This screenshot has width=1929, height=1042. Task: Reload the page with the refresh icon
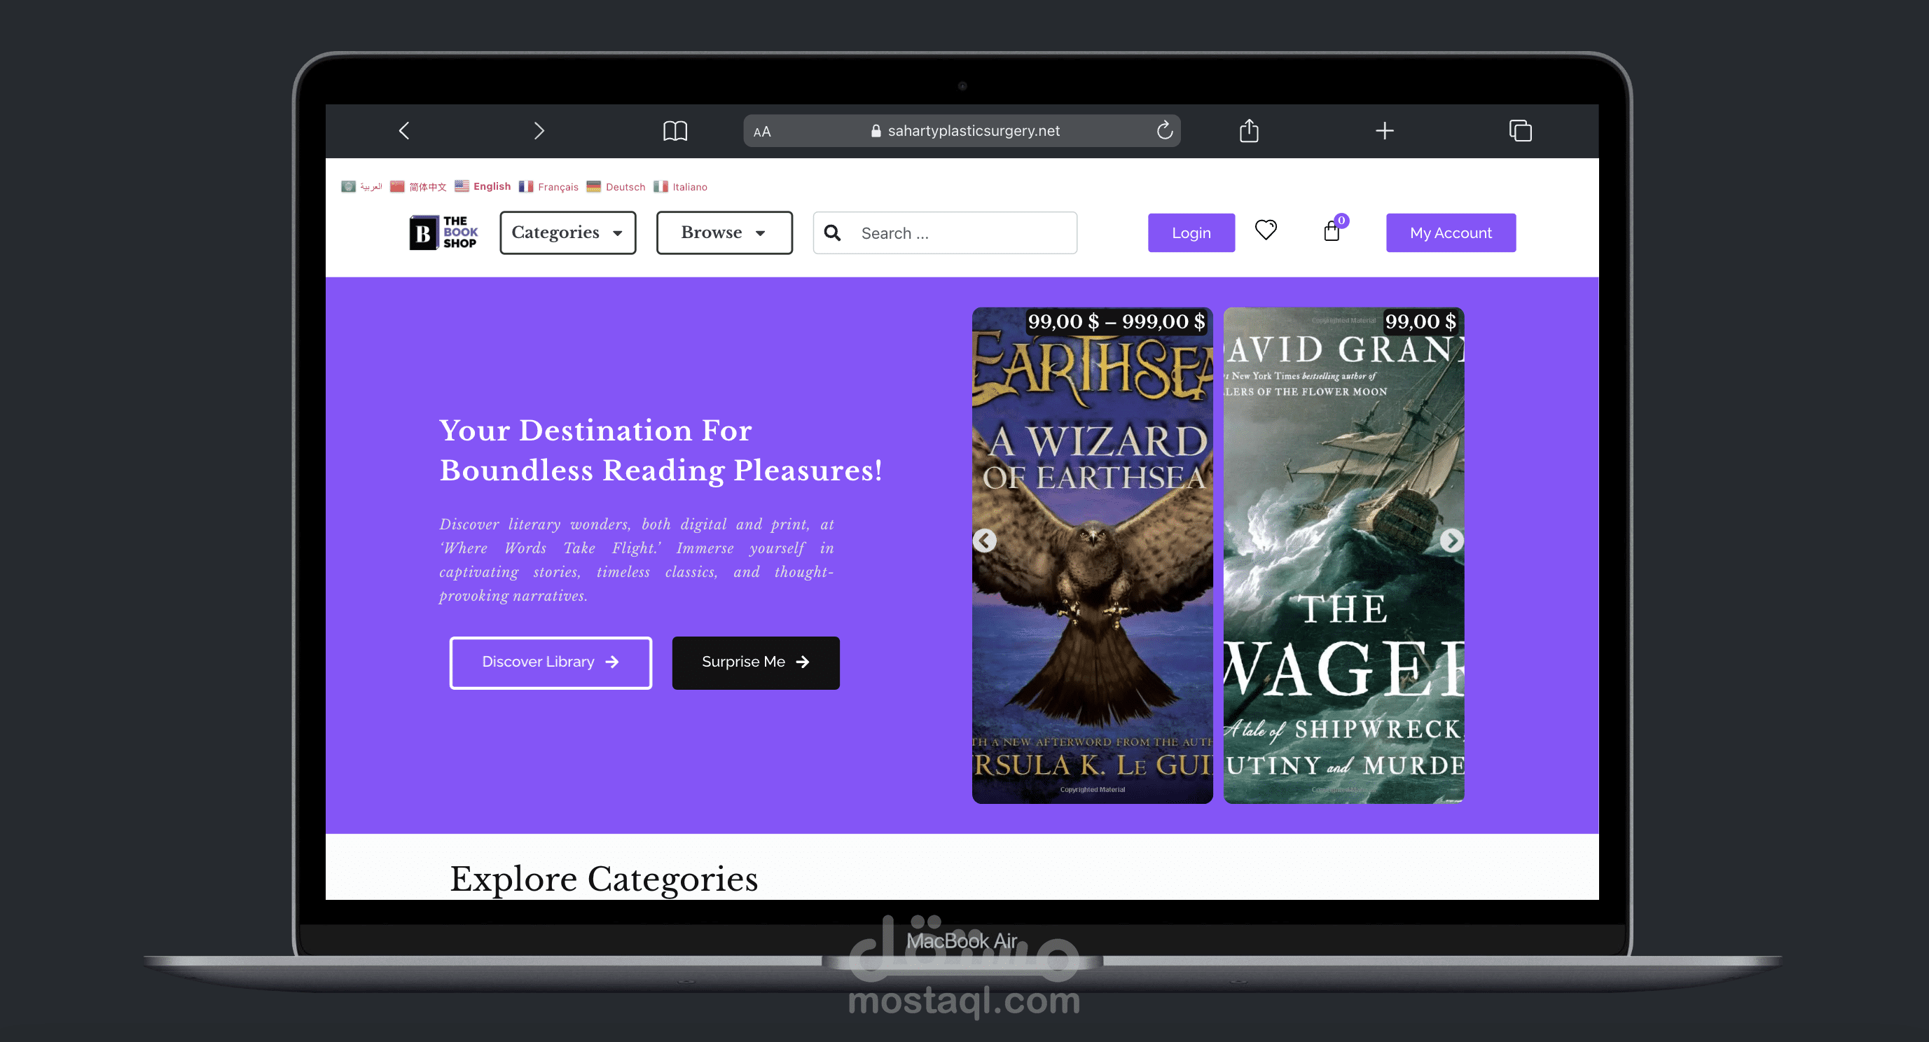point(1164,130)
